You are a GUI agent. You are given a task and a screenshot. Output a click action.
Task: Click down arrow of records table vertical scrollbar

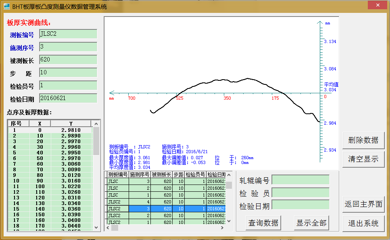tap(229, 221)
